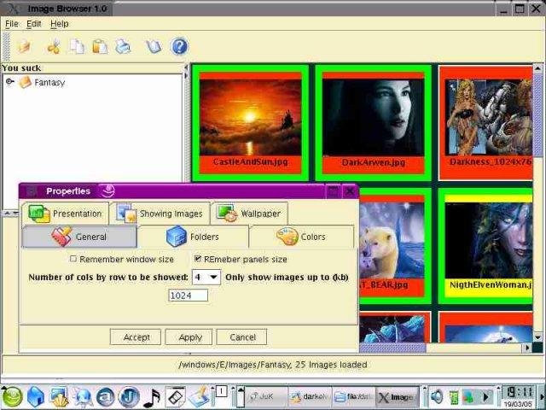Click the Fantasy folder icon in tree

coord(25,83)
